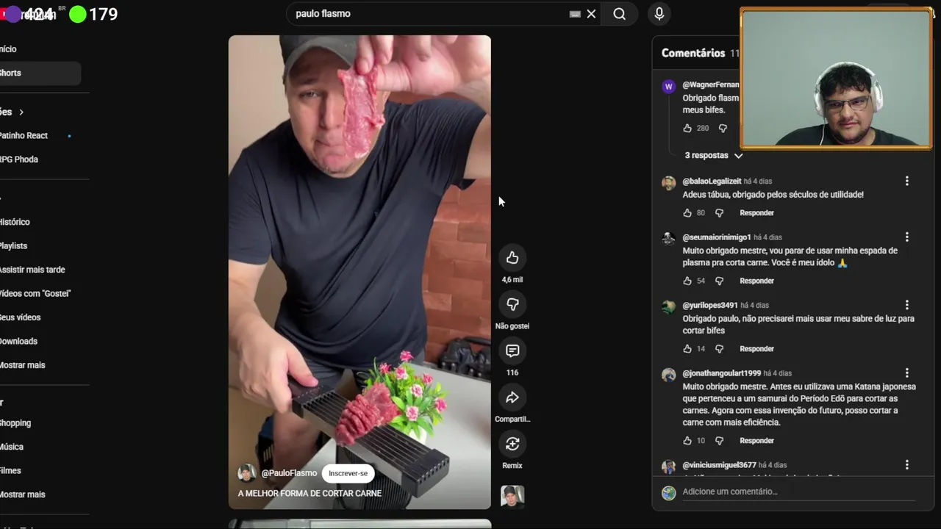941x529 pixels.
Task: Share the Short using Compartilhar arrow
Action: 512,397
